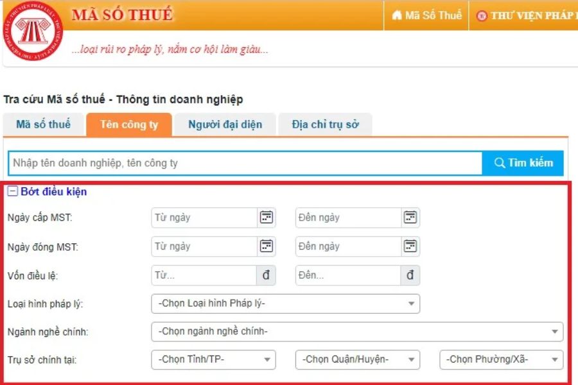Expand the Chọn ngành nghề chính dropdown

coord(356,332)
